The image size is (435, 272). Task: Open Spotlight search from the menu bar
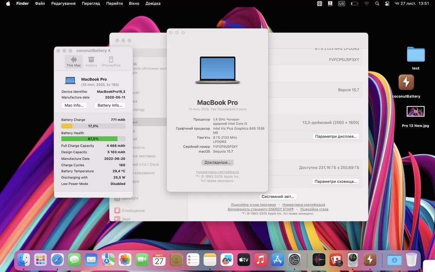[377, 3]
